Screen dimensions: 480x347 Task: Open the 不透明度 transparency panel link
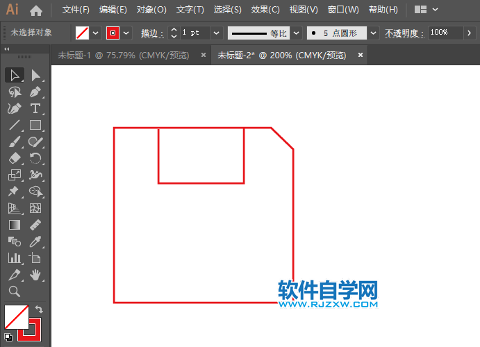coord(404,33)
